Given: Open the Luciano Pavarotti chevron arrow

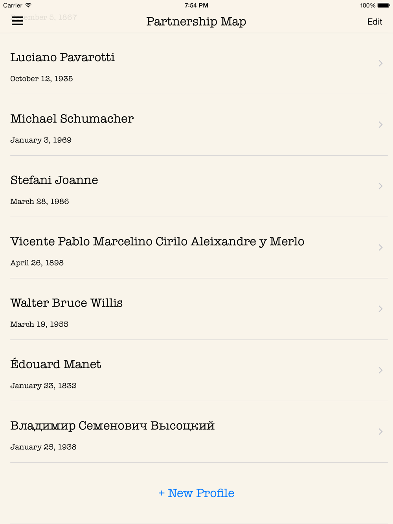Looking at the screenshot, I should 380,63.
